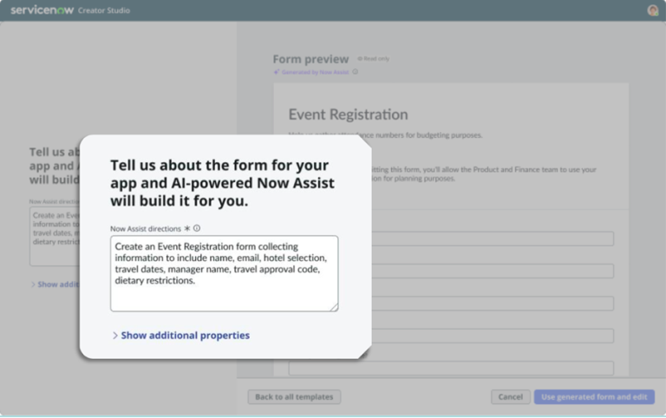
Task: Click the required asterisk by Now Assist directions
Action: [187, 228]
